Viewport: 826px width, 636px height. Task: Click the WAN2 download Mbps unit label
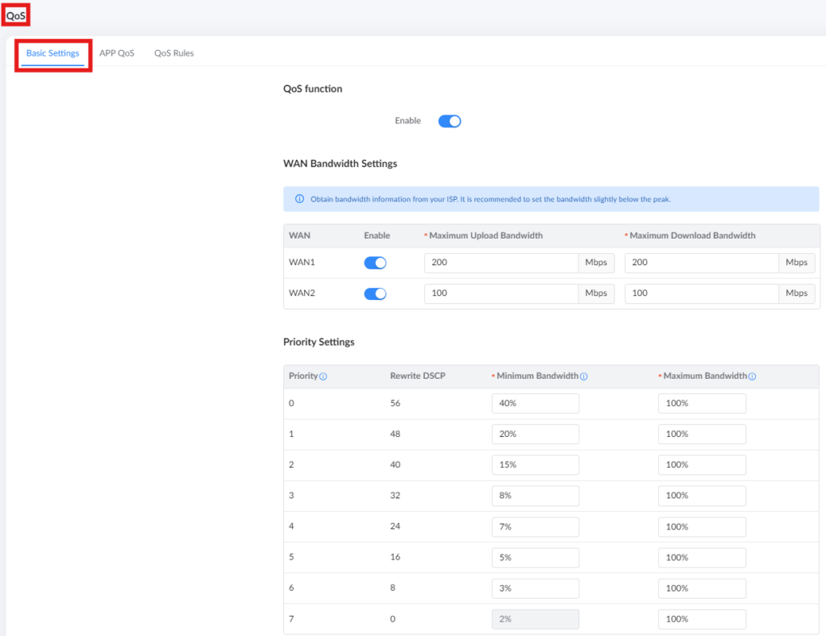[x=796, y=293]
